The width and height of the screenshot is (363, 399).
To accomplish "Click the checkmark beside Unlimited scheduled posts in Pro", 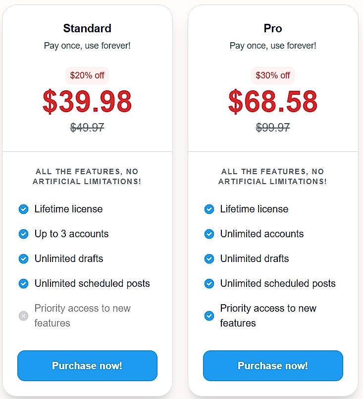I will [209, 283].
